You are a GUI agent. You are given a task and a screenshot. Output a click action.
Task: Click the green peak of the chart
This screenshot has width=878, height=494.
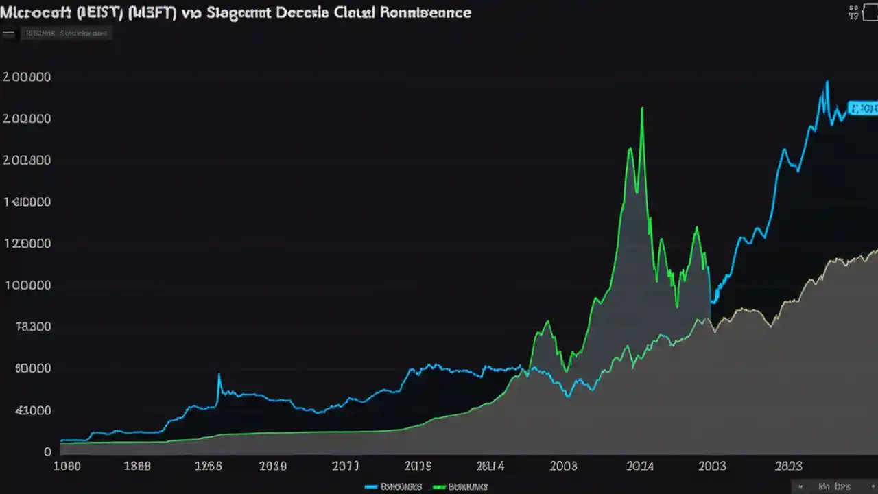pos(642,107)
